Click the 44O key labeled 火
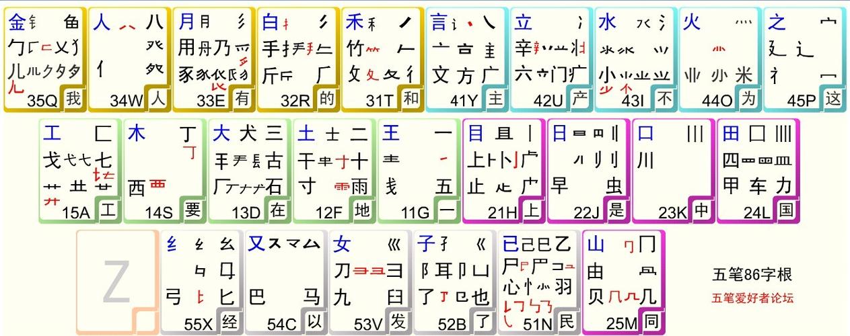This screenshot has height=336, width=850. tap(719, 59)
